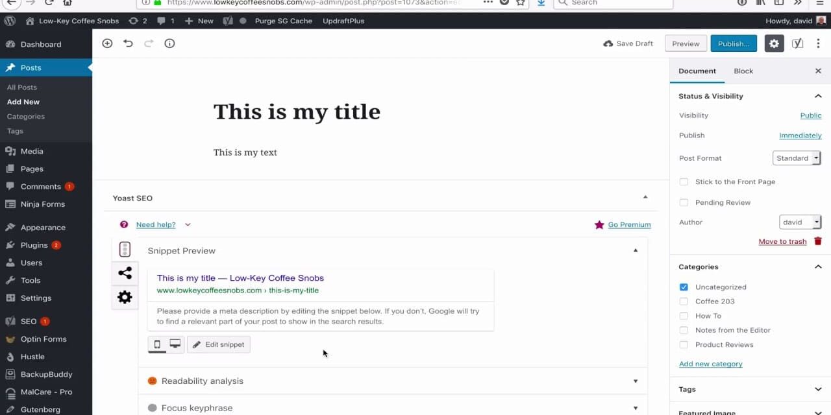Image resolution: width=831 pixels, height=415 pixels.
Task: Click Save Draft
Action: coord(628,43)
